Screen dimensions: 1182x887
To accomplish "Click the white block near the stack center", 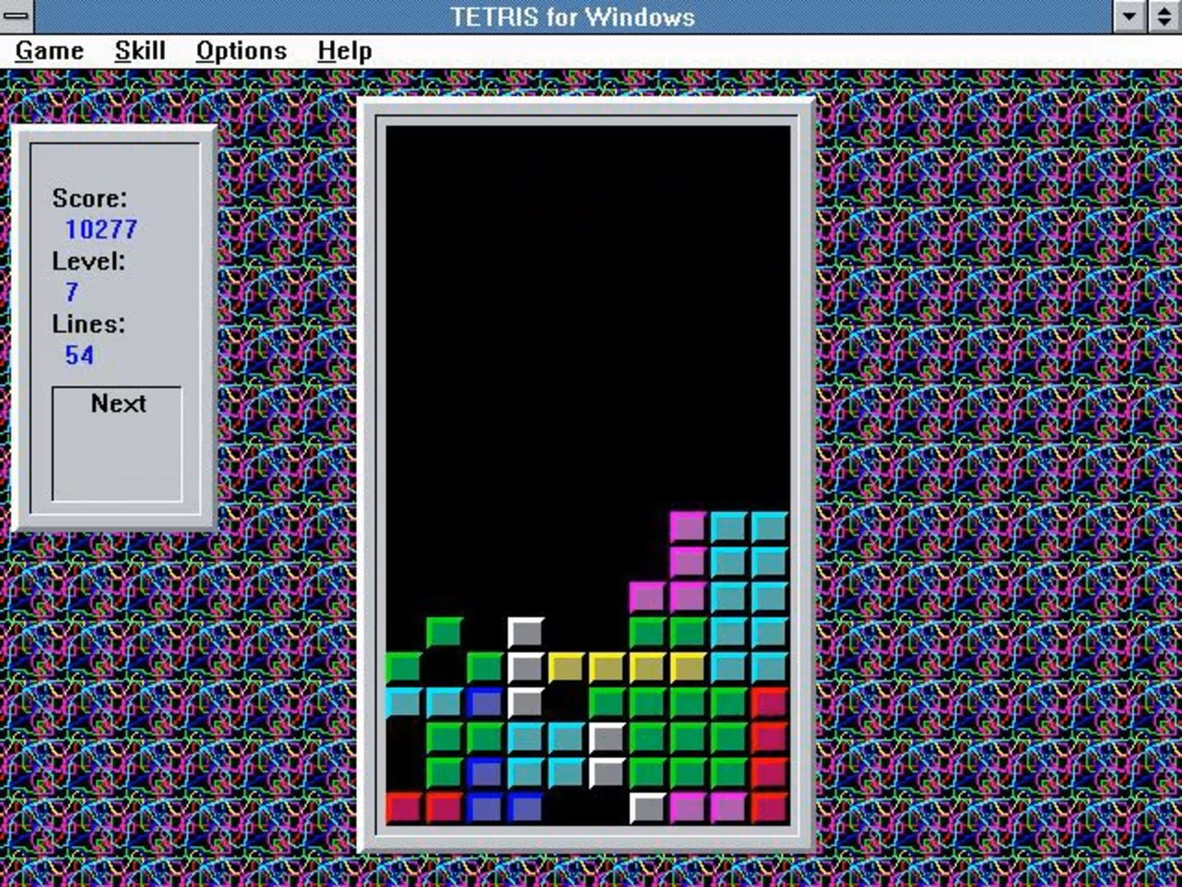I will pos(606,738).
